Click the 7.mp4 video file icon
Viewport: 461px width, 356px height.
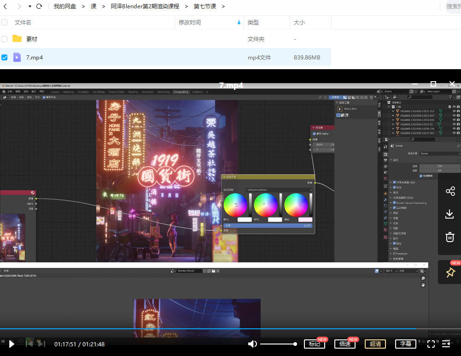point(17,57)
